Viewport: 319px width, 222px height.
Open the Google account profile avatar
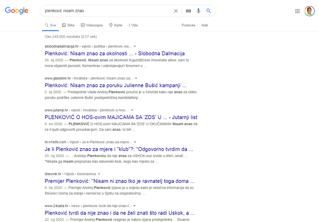tap(309, 11)
